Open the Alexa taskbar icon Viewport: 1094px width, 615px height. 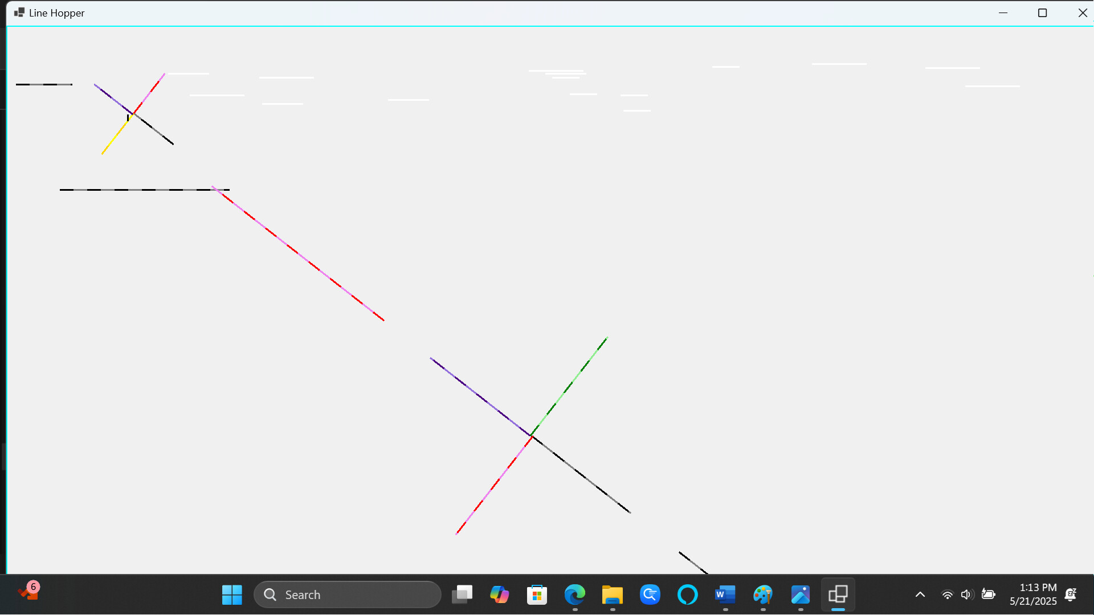click(x=687, y=594)
